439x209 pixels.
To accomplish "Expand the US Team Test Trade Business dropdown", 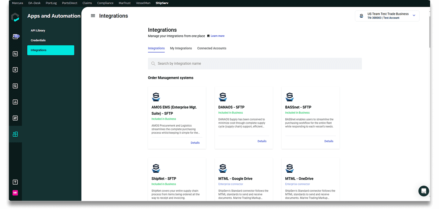I will (414, 16).
